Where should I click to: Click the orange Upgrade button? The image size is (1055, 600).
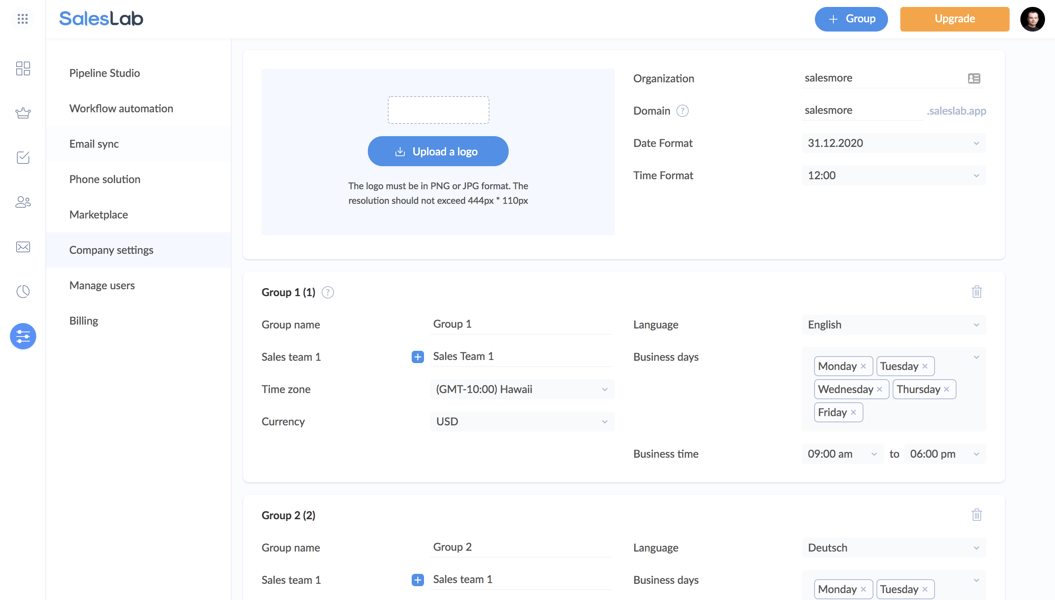pyautogui.click(x=954, y=19)
